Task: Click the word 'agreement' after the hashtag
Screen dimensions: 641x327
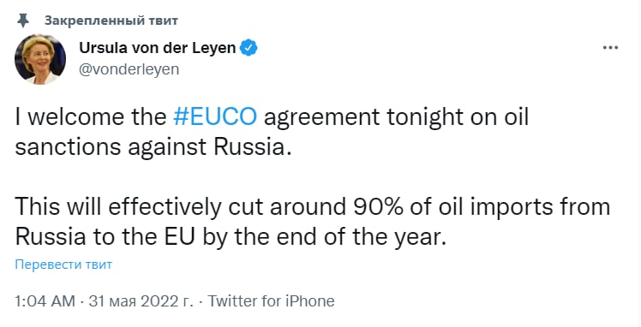Action: tap(321, 119)
